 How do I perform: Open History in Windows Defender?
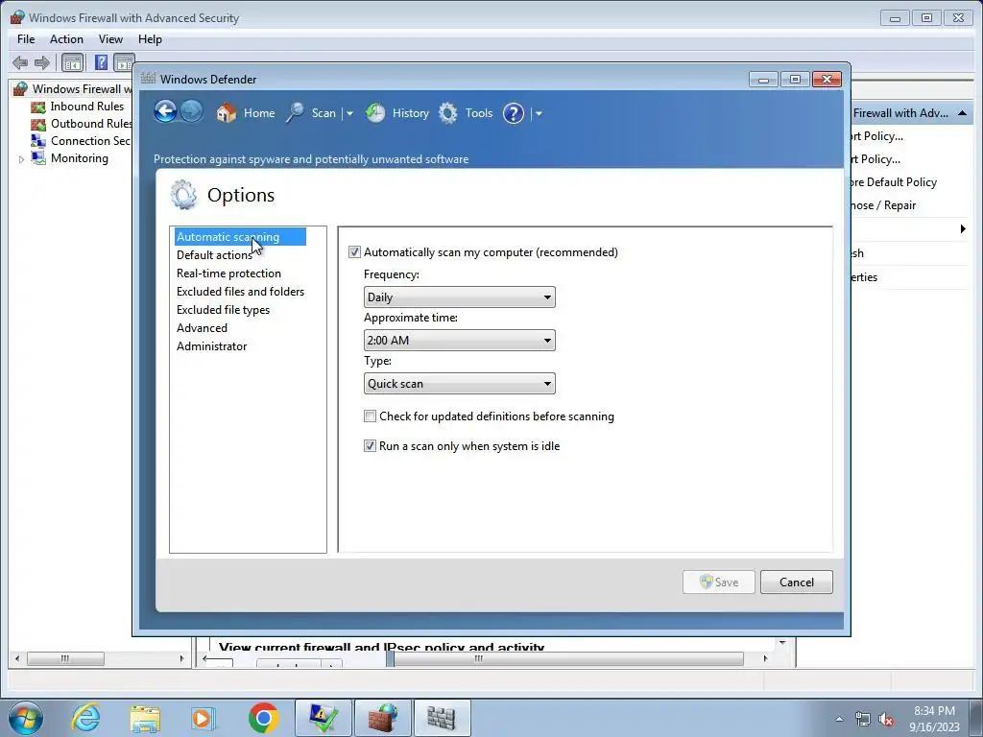click(x=397, y=113)
